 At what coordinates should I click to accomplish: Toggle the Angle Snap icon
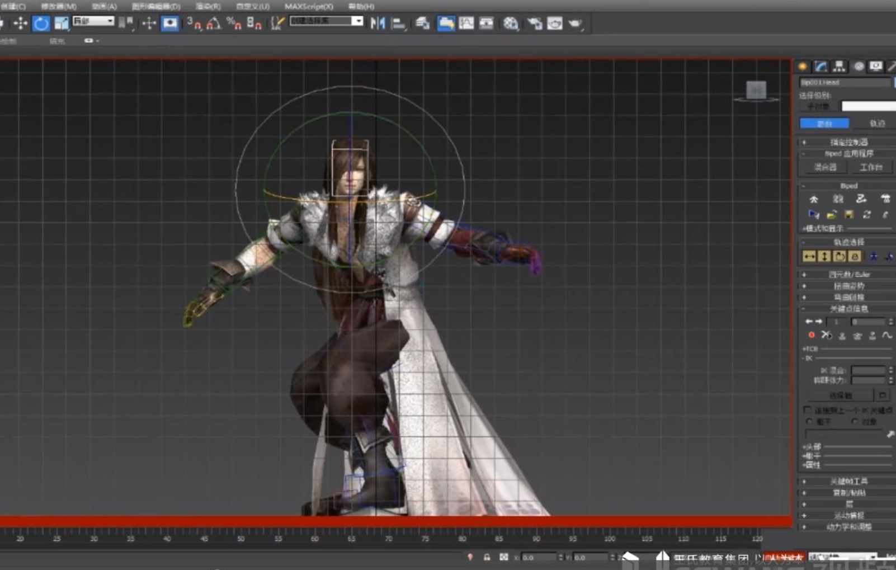point(213,23)
